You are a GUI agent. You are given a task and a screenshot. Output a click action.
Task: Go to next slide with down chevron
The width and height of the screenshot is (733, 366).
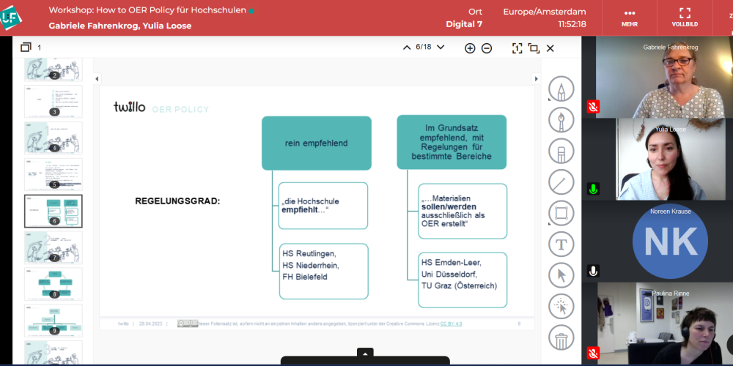click(441, 47)
